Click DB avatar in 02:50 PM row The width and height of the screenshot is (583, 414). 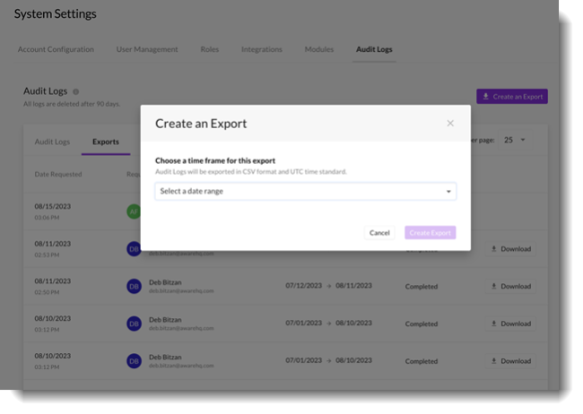coord(134,287)
